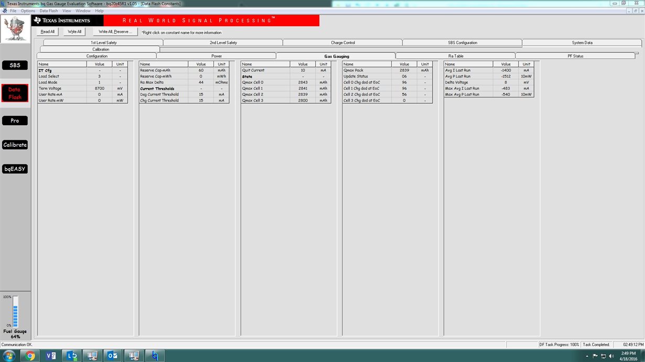
Task: Open the Options menu
Action: [28, 10]
